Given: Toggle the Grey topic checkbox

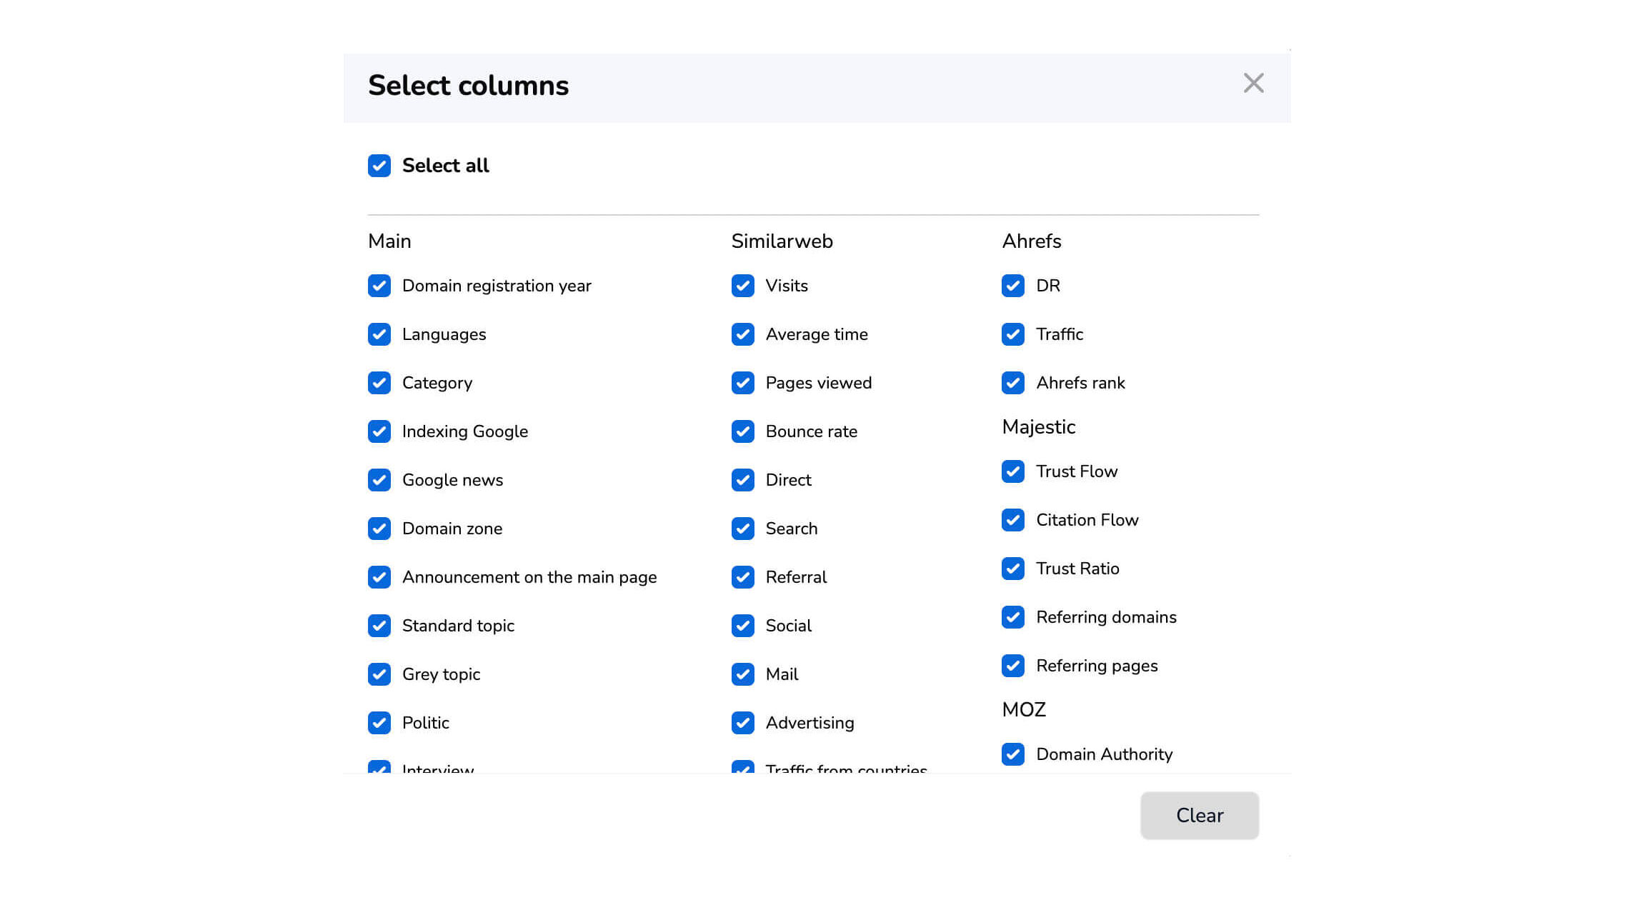Looking at the screenshot, I should coord(379,674).
